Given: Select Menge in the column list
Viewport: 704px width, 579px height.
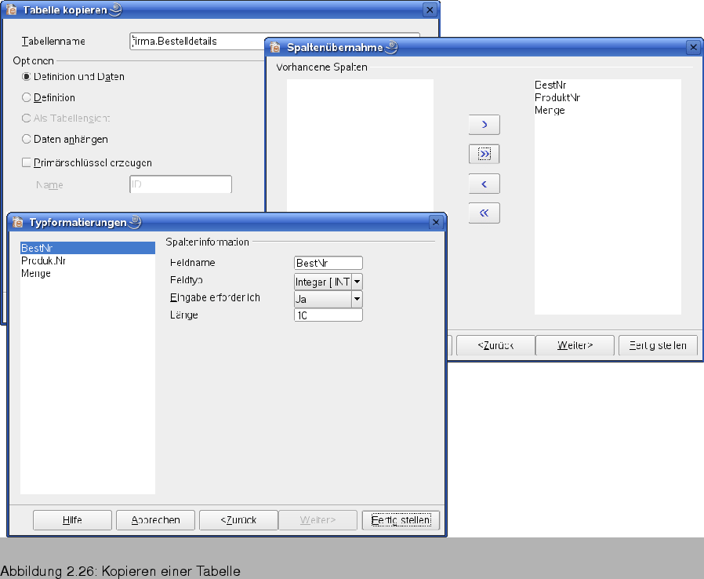Looking at the screenshot, I should [549, 110].
